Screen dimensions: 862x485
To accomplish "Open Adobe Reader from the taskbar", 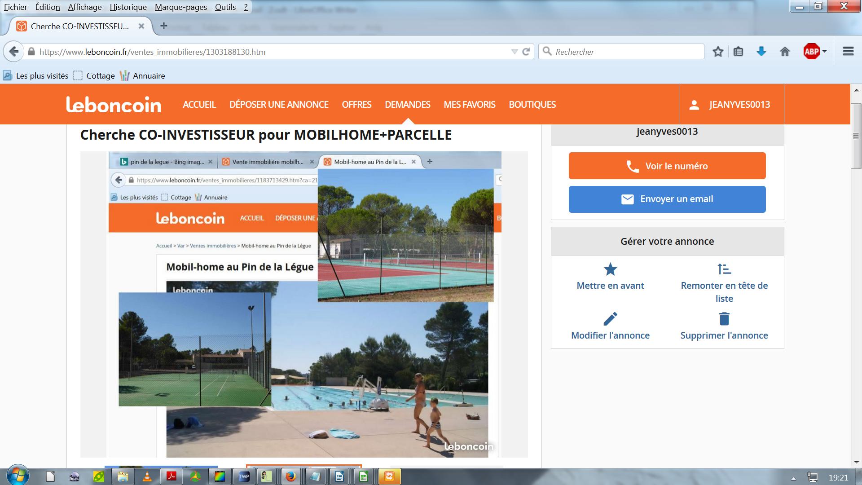I will [x=172, y=476].
